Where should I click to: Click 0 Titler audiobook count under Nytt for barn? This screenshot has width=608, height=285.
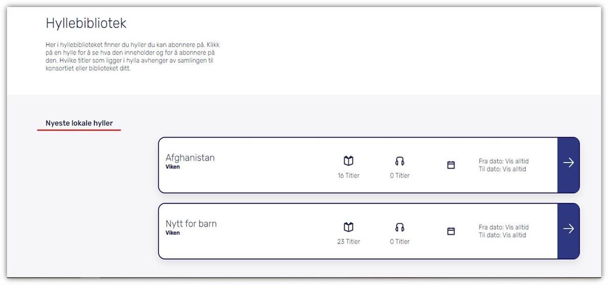[400, 241]
